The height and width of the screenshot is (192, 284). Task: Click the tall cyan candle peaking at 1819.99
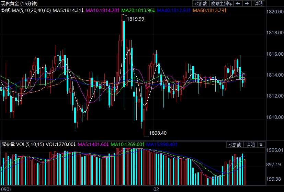[x=124, y=54]
